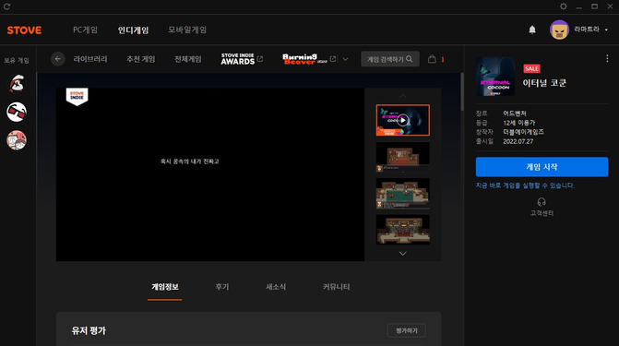
Task: Click the user profile avatar
Action: (559, 30)
